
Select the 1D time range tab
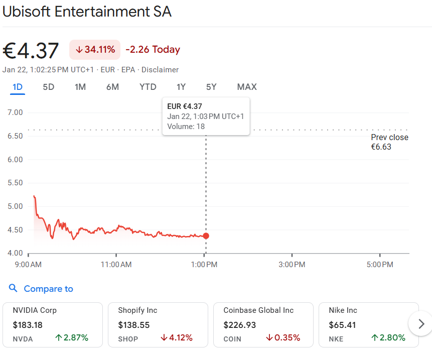point(18,87)
